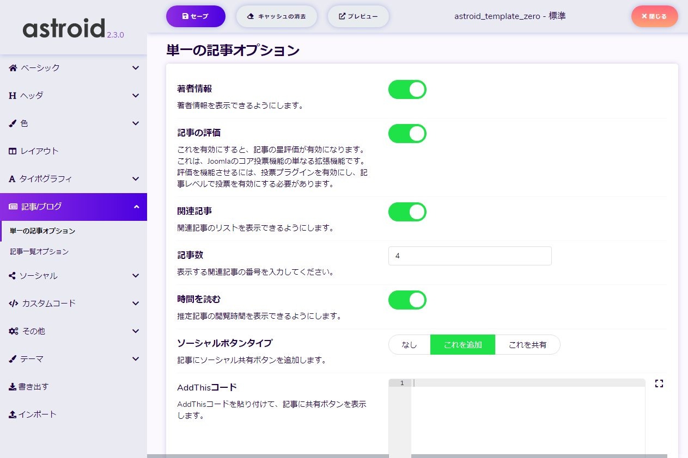Click the H icon for ヘッダ

point(13,96)
